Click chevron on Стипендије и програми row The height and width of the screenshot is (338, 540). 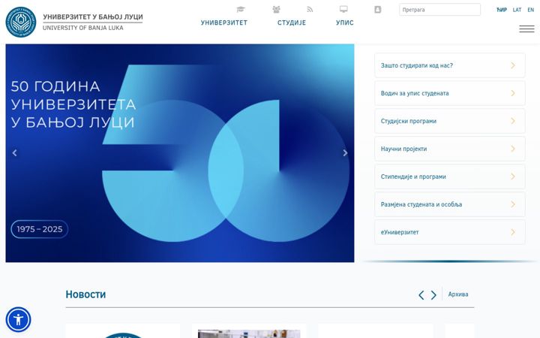[513, 177]
